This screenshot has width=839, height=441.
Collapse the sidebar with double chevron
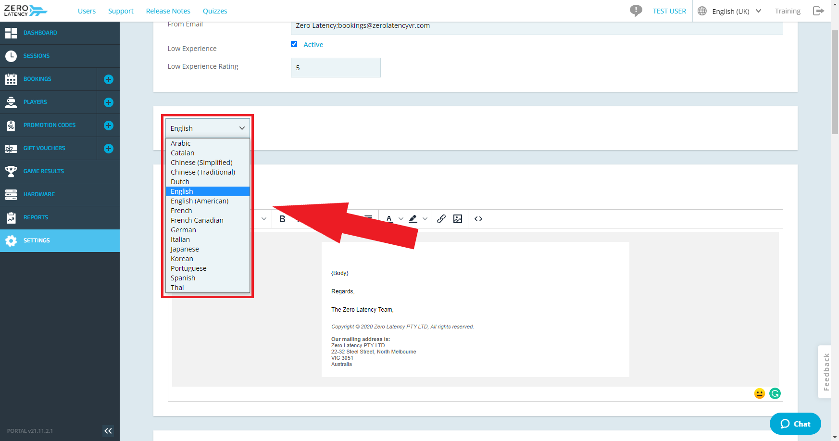[x=108, y=431]
